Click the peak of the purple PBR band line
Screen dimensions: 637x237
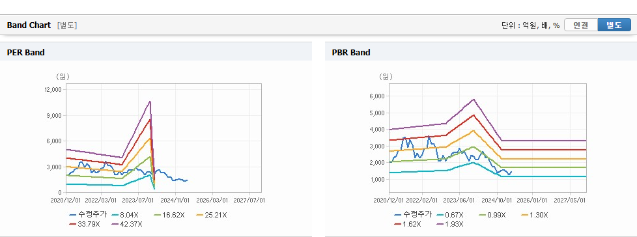click(474, 99)
